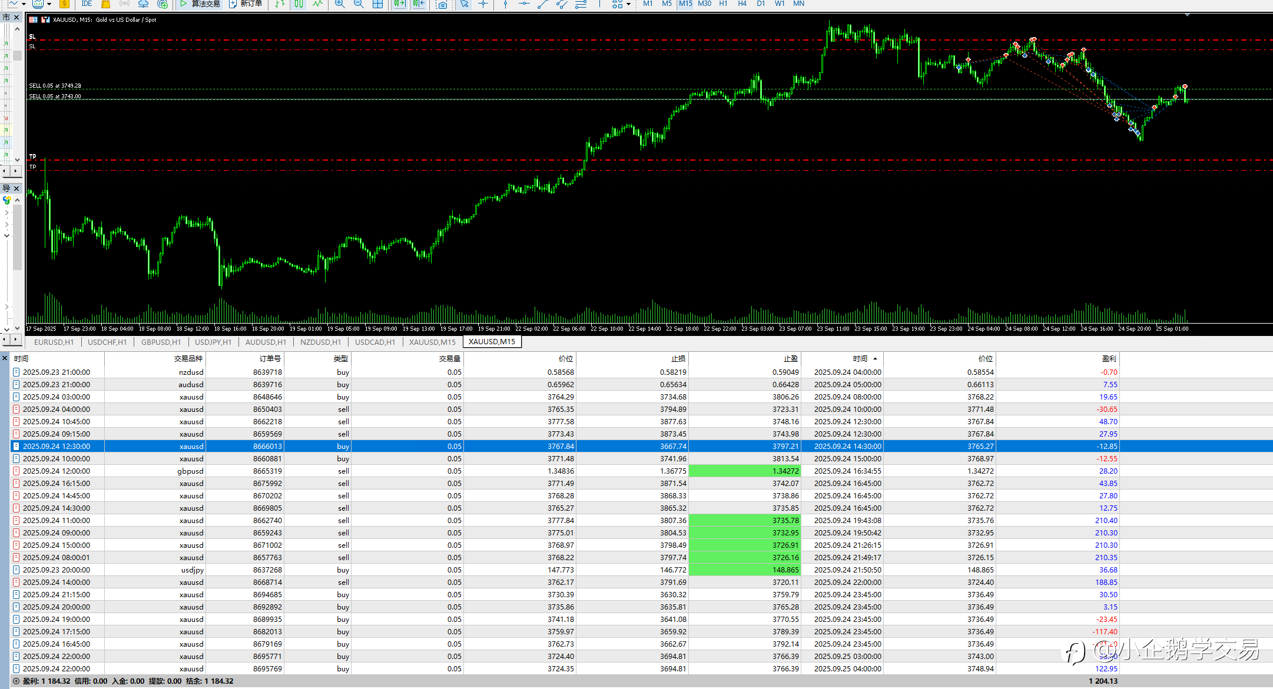The width and height of the screenshot is (1273, 689).
Task: Open the shapes objects dropdown arrow
Action: coord(628,4)
